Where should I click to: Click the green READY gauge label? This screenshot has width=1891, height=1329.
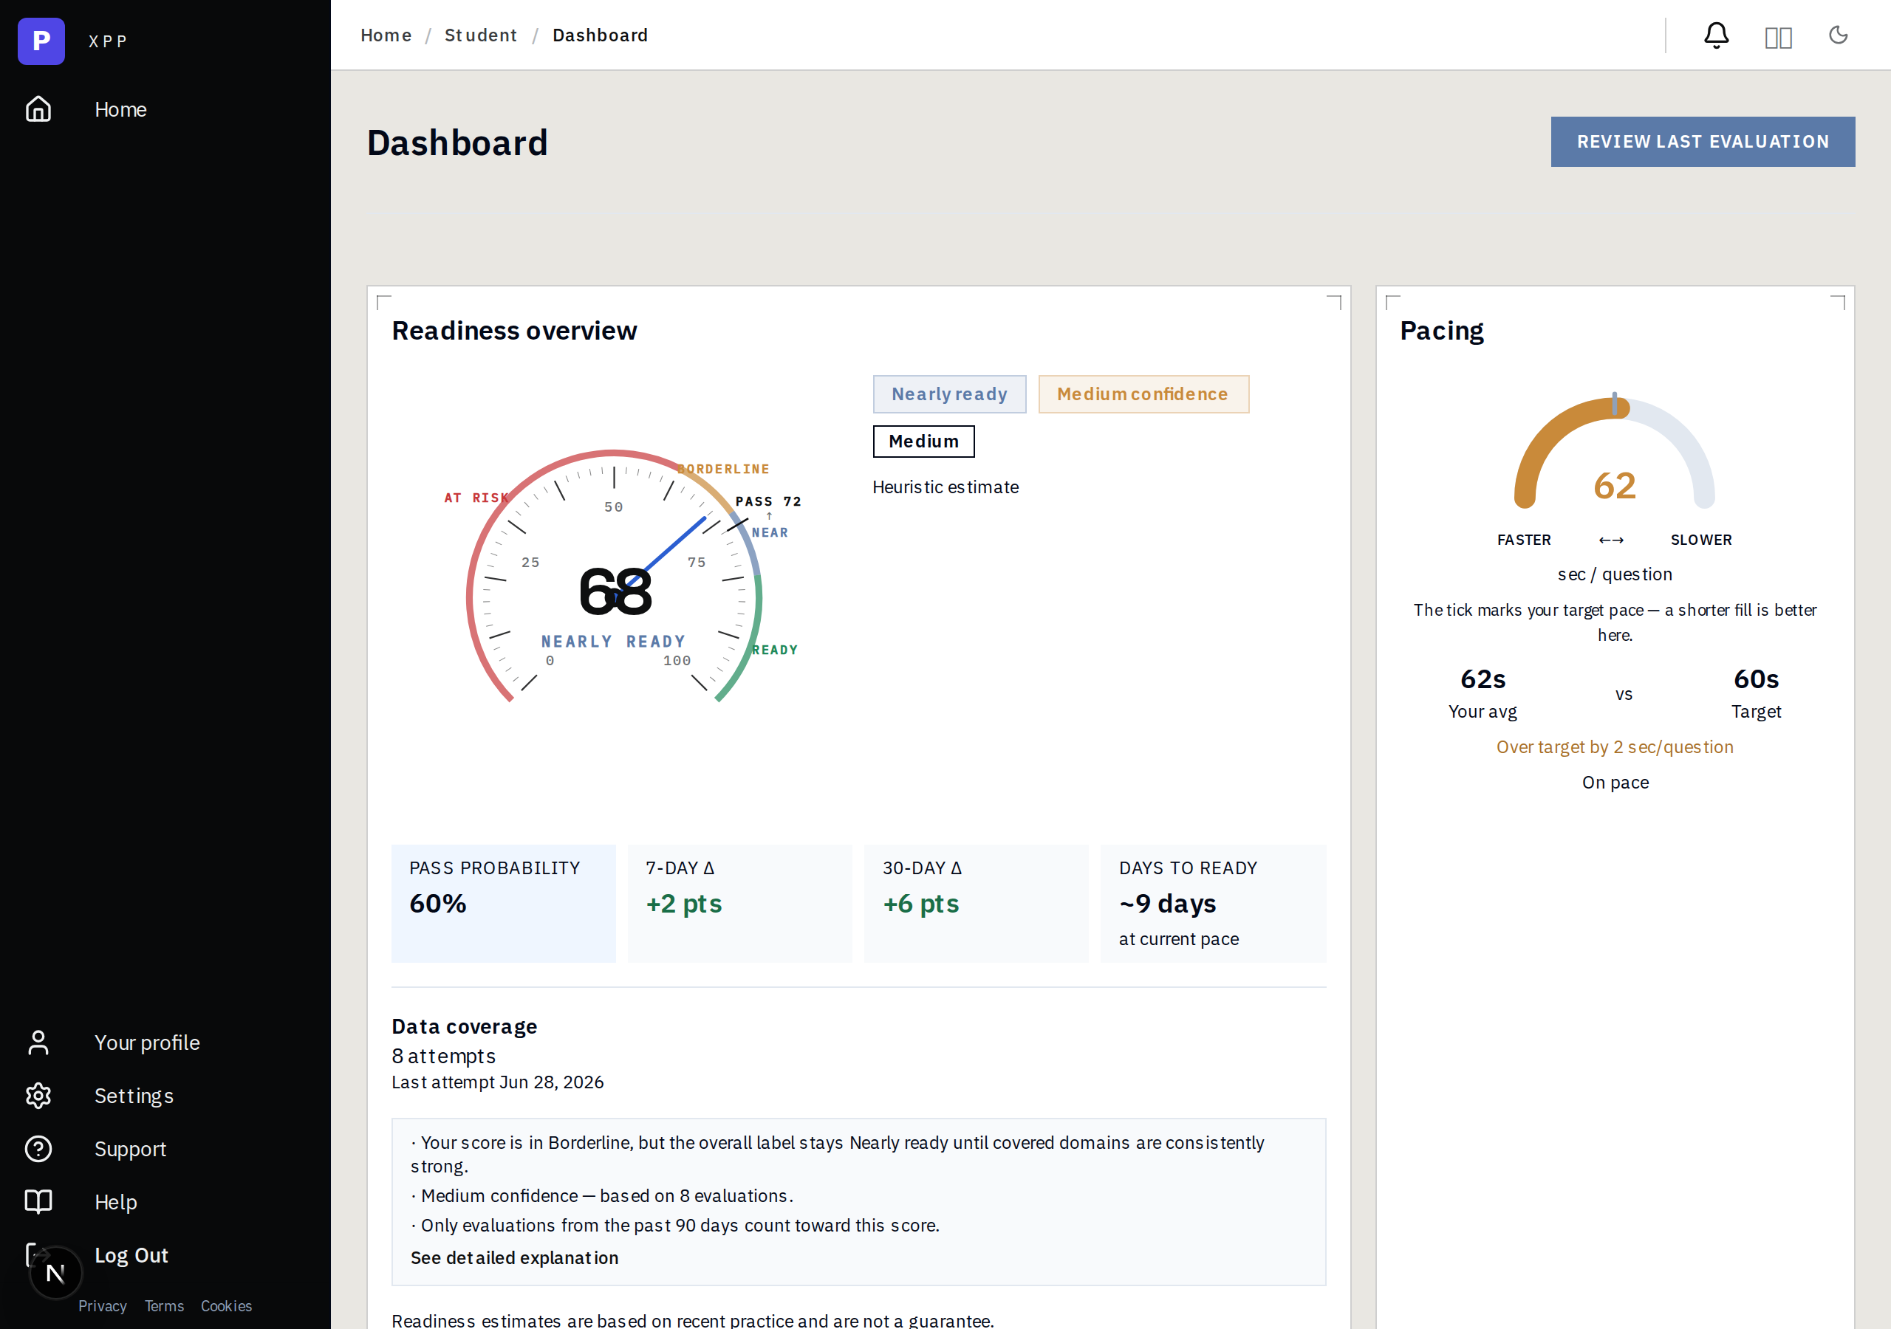775,650
